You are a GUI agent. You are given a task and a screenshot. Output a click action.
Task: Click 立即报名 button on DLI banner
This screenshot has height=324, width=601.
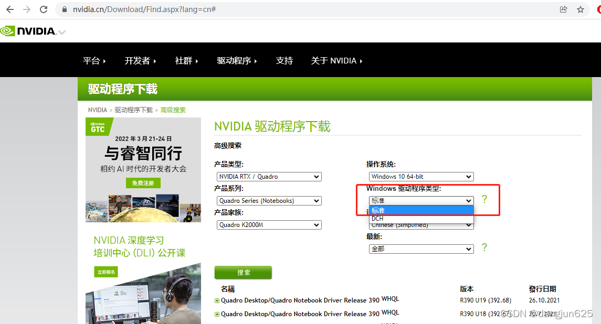point(106,272)
